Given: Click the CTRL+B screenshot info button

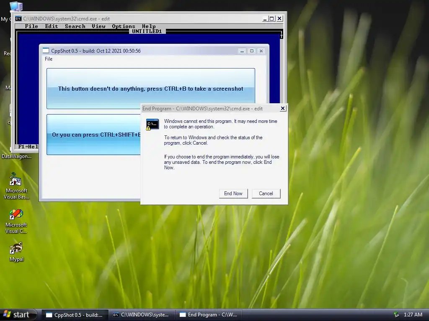Looking at the screenshot, I should point(151,89).
